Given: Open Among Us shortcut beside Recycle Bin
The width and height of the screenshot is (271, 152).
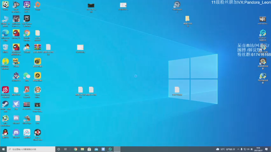Looking at the screenshot, I should coord(16,49).
